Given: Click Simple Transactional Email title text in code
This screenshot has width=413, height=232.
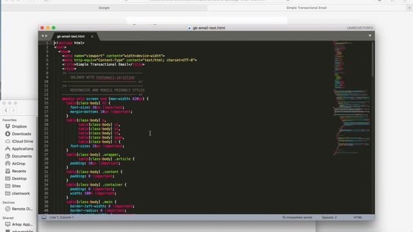Looking at the screenshot, I should click(x=103, y=64).
